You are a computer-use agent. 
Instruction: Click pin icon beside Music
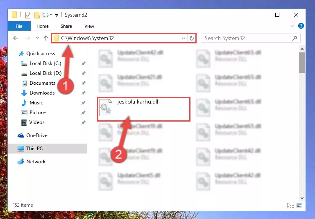click(x=84, y=103)
